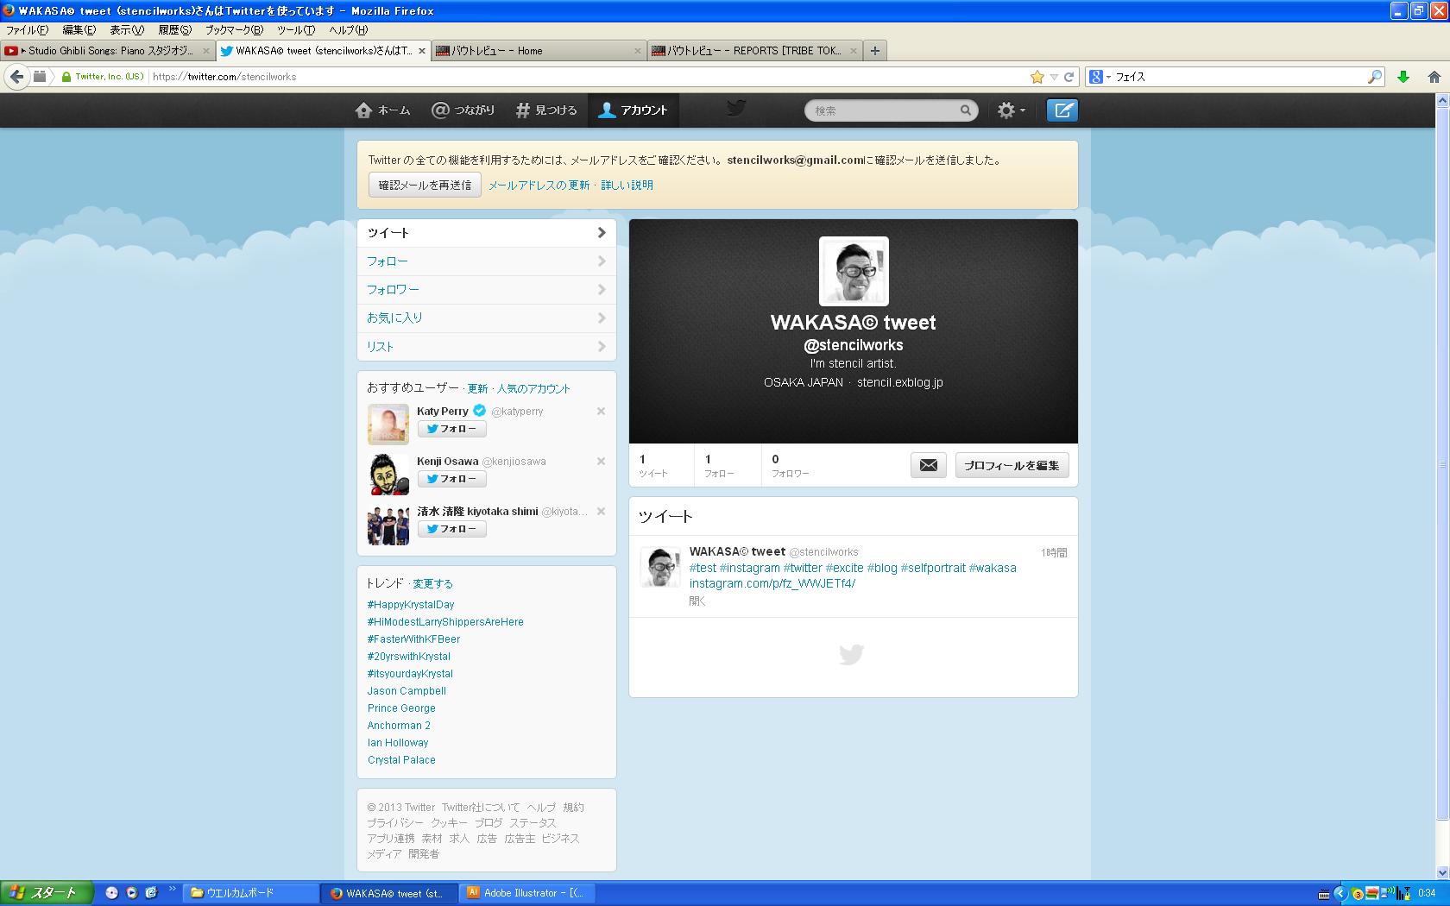The image size is (1450, 906).
Task: Open the # Discover tab
Action: pos(545,110)
